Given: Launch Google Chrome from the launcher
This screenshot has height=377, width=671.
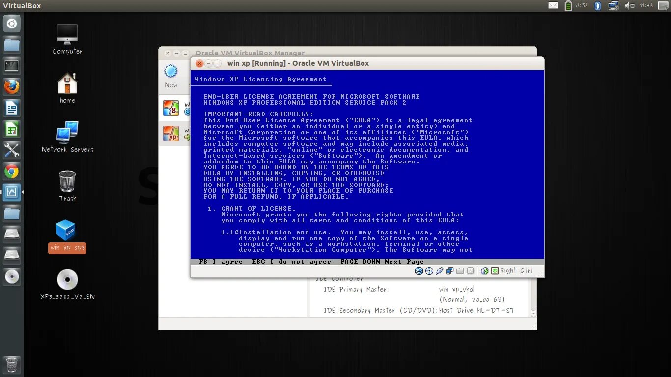Looking at the screenshot, I should 12,171.
